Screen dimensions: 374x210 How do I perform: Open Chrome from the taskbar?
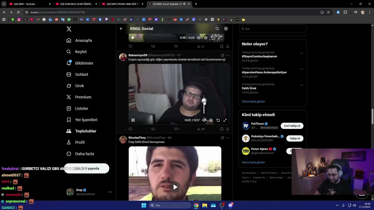(196, 205)
